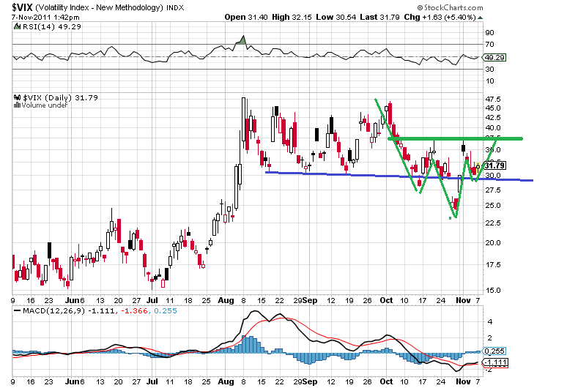Click the Oct label on the price chart date axis
The height and width of the screenshot is (388, 567).
tap(387, 301)
